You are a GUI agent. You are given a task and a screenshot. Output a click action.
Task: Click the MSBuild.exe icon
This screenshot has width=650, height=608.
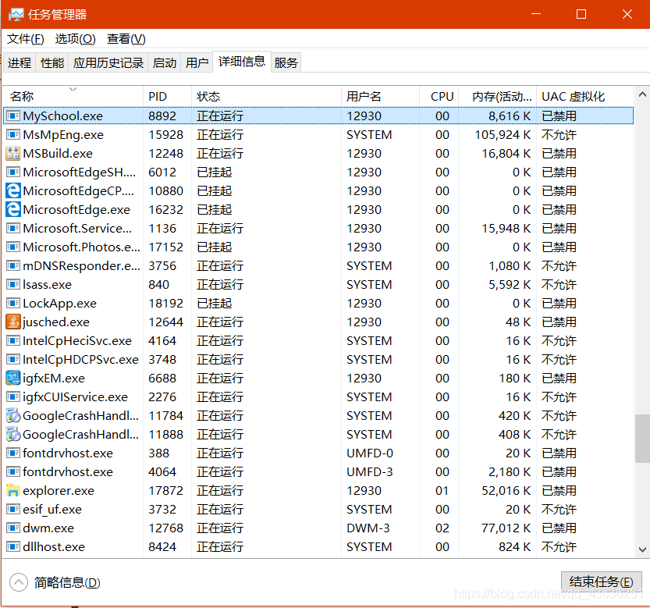[x=12, y=153]
